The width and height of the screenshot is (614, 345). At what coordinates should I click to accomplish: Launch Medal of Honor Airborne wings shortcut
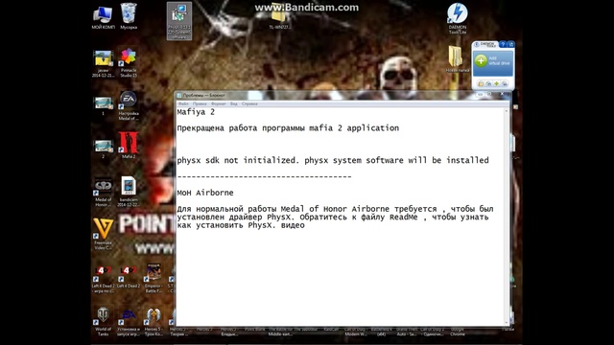point(103,193)
